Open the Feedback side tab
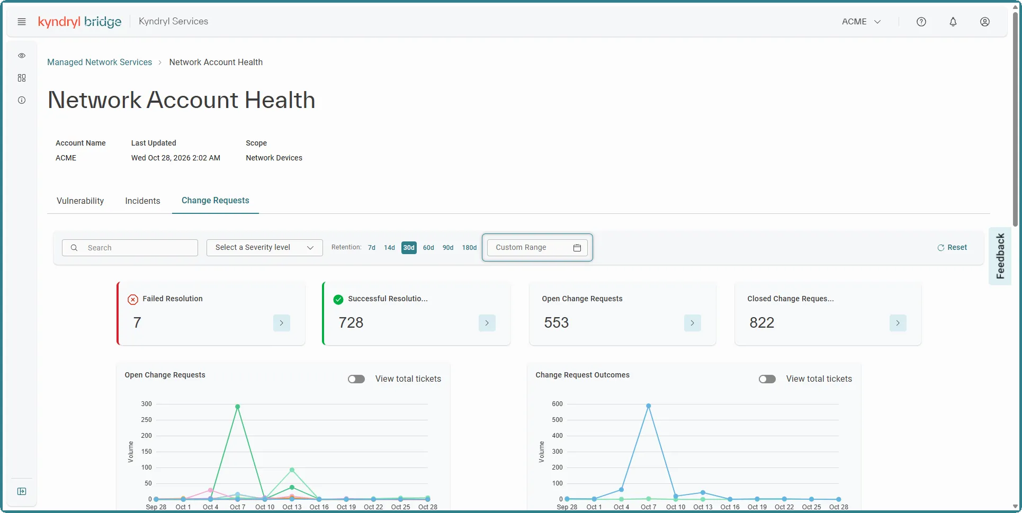Viewport: 1022px width, 513px height. click(x=1000, y=256)
